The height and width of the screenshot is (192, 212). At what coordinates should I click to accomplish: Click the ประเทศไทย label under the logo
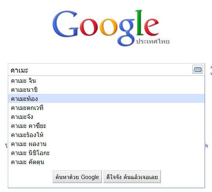[x=153, y=41]
